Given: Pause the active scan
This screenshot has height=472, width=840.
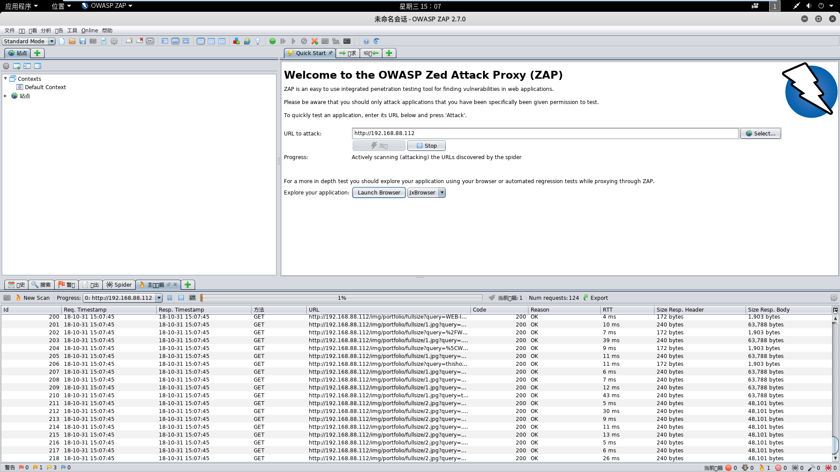Looking at the screenshot, I should 170,298.
